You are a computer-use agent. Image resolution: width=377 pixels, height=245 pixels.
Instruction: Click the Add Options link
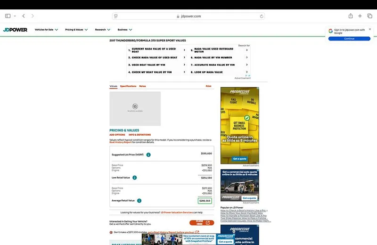point(117,135)
